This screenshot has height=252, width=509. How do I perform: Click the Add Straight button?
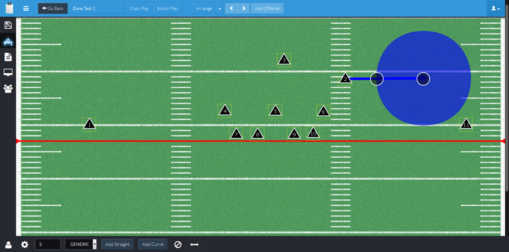coord(117,244)
